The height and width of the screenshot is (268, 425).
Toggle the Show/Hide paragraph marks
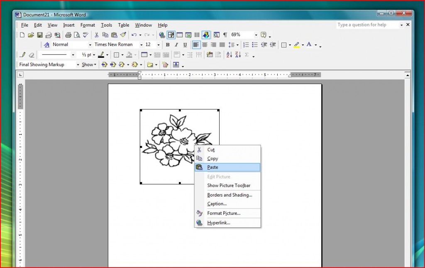click(225, 35)
